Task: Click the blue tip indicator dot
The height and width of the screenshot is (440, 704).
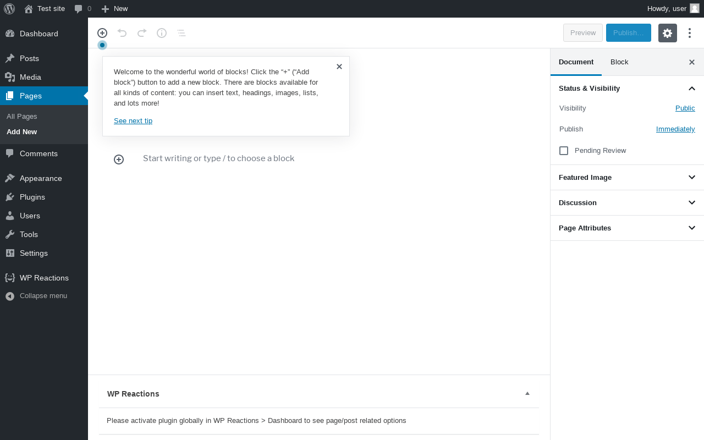Action: pyautogui.click(x=102, y=45)
